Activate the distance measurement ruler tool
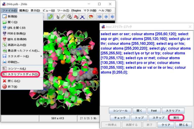Viewport: 194px width, 129px height. tap(63, 16)
